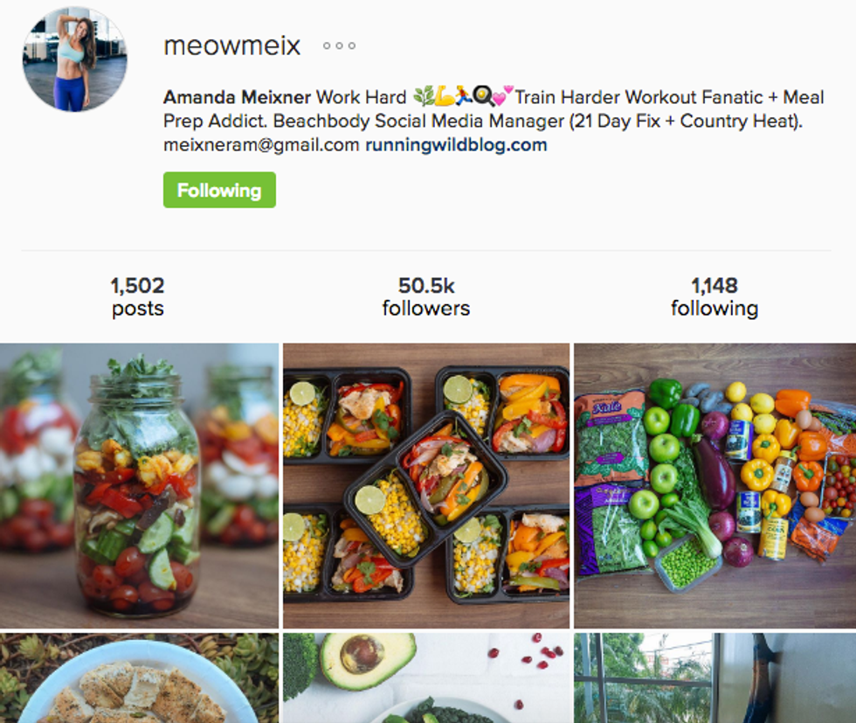Click the frying pan egg emoji

(x=482, y=96)
